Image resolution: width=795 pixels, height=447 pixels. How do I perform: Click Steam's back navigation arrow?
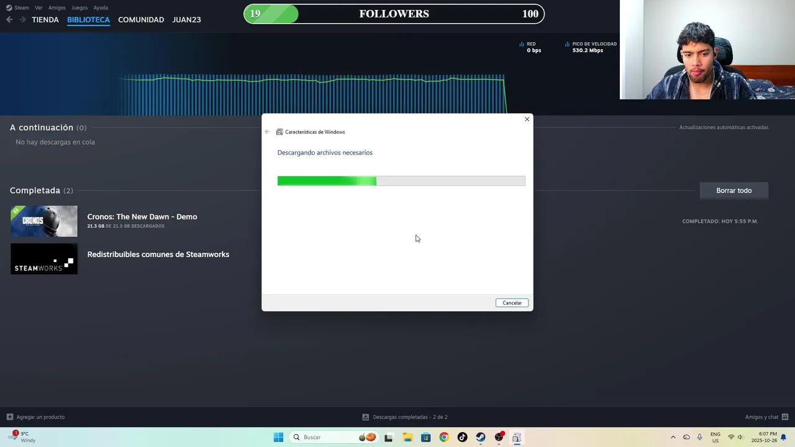(x=9, y=20)
